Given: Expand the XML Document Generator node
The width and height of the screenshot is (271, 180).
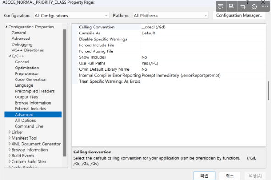Looking at the screenshot, I should [x=10, y=144].
